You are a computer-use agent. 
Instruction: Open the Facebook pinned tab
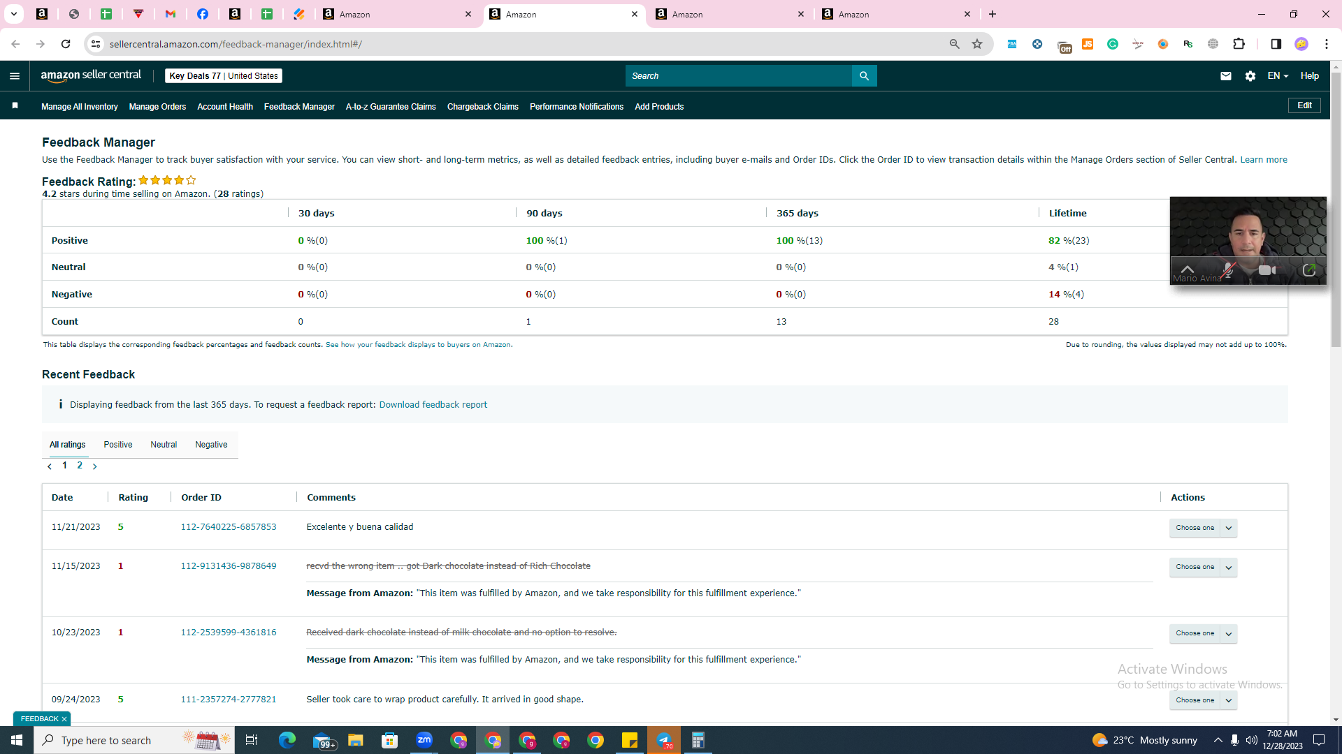click(203, 14)
